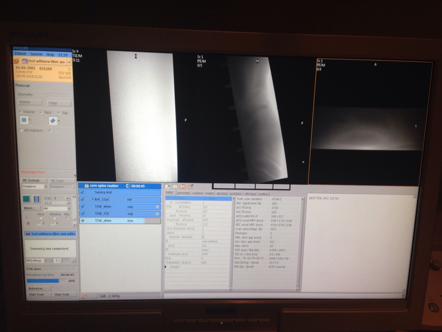
Task: Click the icon left of SAR status bar
Action: (x=84, y=296)
